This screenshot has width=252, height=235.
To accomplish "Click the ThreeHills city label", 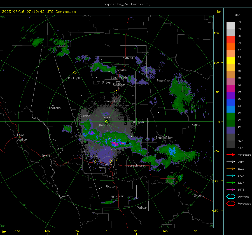I will [x=141, y=122].
